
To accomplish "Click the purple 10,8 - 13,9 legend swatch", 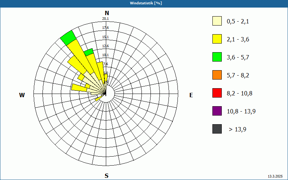I will point(217,111).
